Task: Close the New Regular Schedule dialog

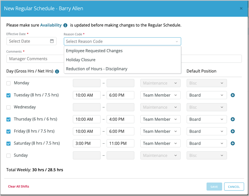Action: pyautogui.click(x=241, y=9)
